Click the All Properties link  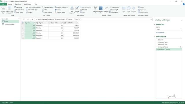[160, 33]
